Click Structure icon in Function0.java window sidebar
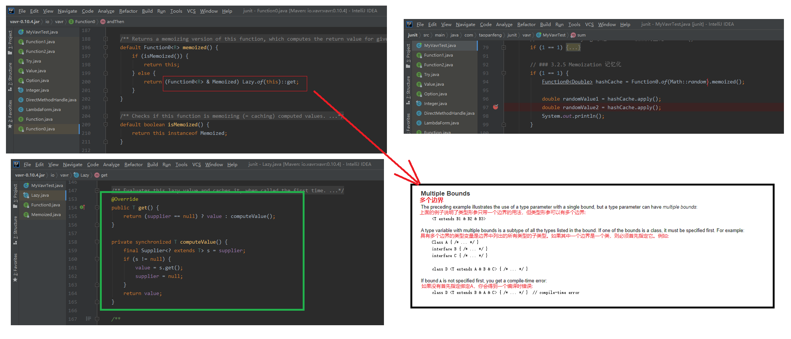 [10, 89]
